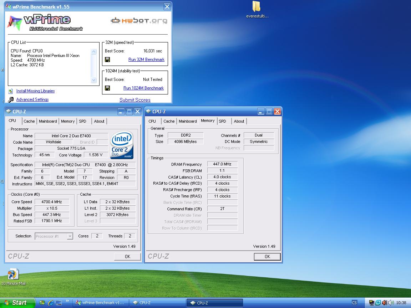Click Run 1024M Benchmark link
The image size is (411, 308).
point(144,88)
